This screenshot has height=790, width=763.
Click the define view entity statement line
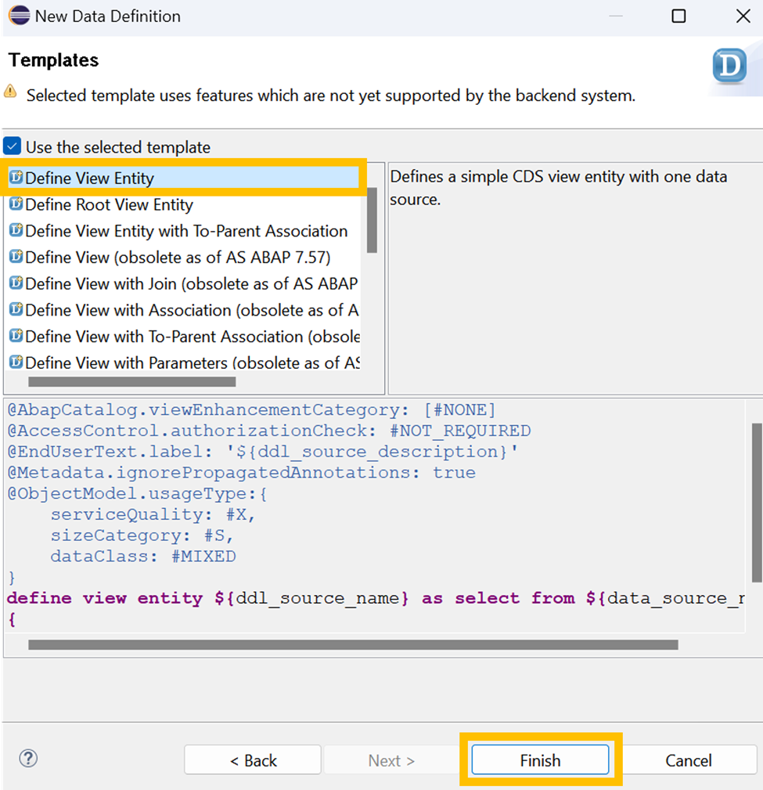point(376,598)
